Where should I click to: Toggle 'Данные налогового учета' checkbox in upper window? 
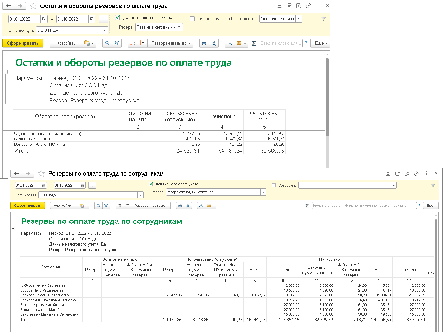click(118, 17)
